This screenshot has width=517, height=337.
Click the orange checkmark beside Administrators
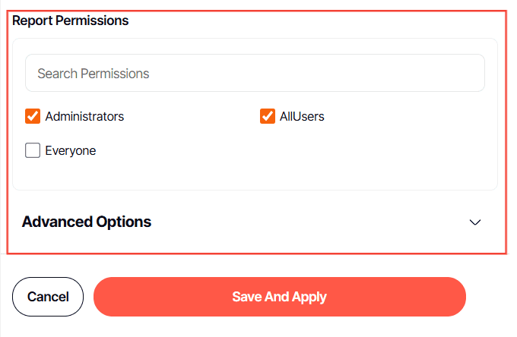pyautogui.click(x=33, y=116)
